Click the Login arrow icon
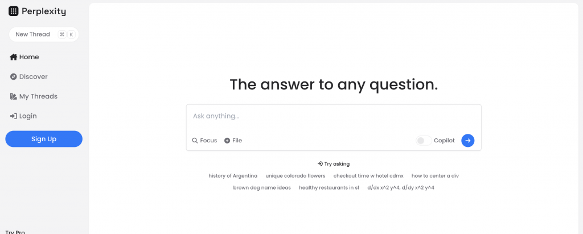 click(x=13, y=116)
